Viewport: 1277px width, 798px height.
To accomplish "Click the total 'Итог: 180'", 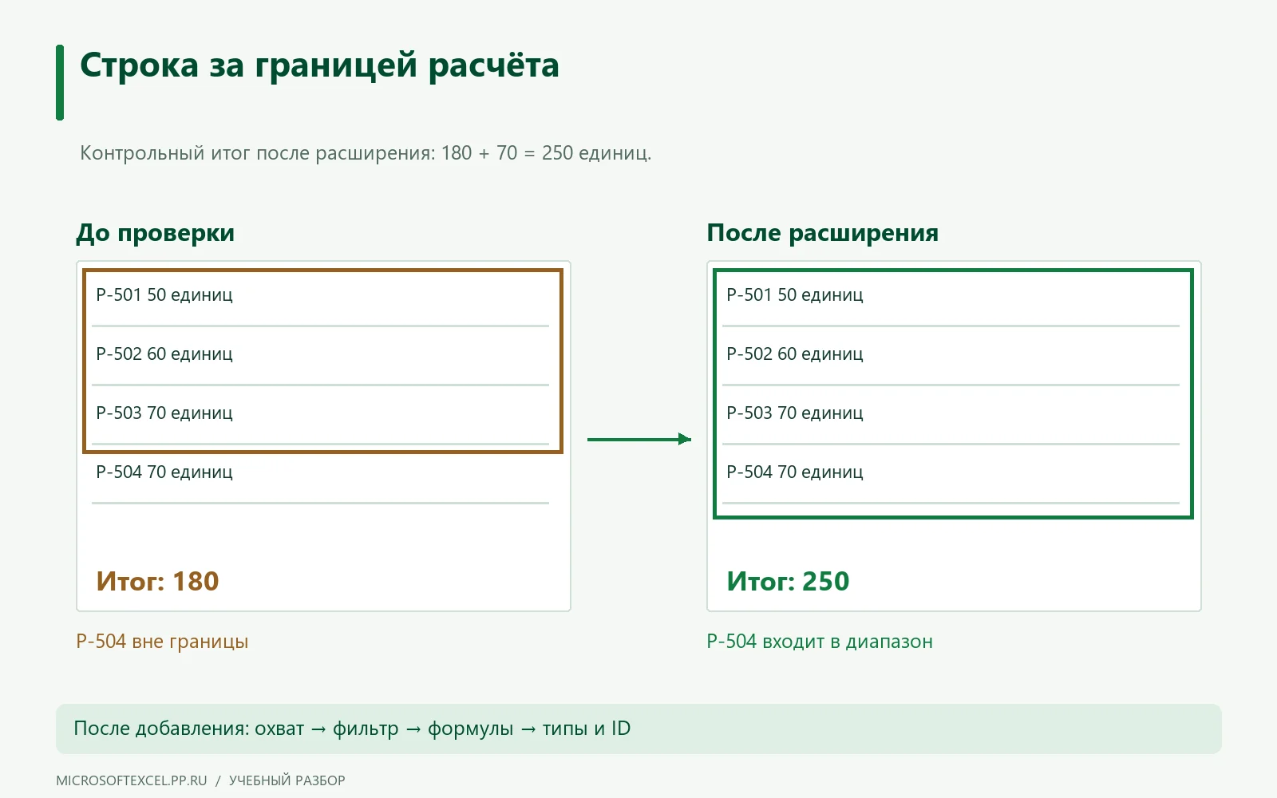I will pos(157,582).
